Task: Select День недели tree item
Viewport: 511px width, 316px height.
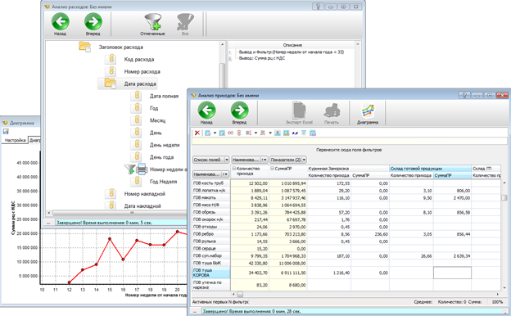Action: pos(165,145)
